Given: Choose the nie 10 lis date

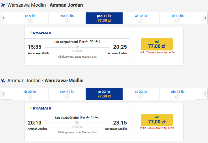Looking at the screenshot, I should pos(67,18).
